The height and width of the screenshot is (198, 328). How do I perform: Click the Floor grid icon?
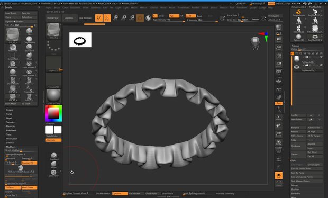[278, 81]
